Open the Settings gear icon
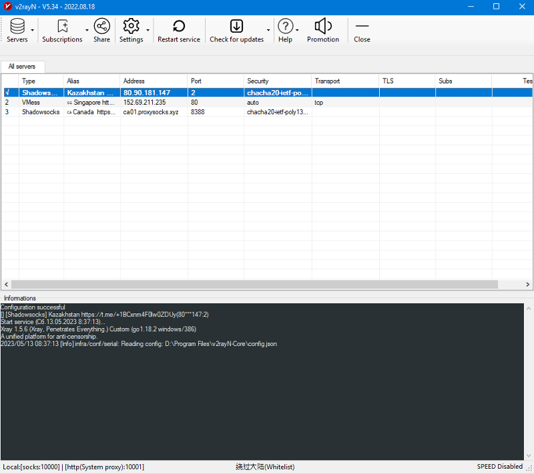The width and height of the screenshot is (534, 474). (131, 26)
